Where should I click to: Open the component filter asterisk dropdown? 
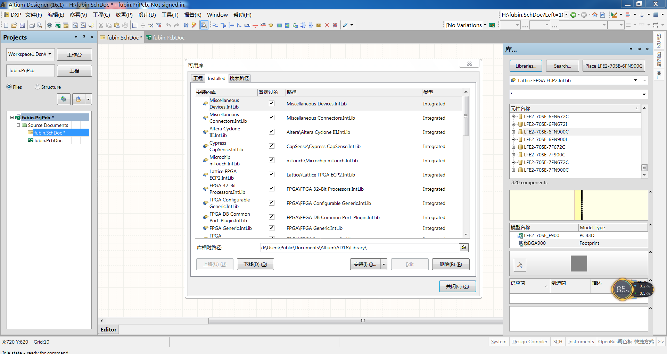coord(644,94)
